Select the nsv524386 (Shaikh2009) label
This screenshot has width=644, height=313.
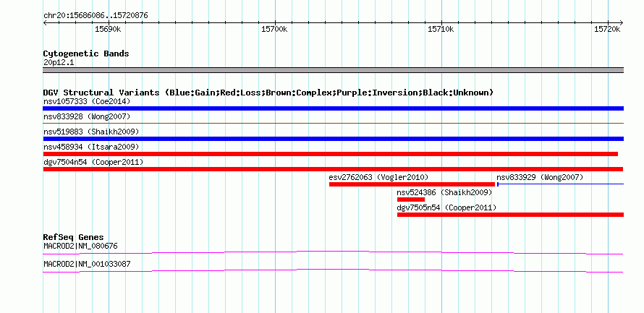(x=444, y=192)
